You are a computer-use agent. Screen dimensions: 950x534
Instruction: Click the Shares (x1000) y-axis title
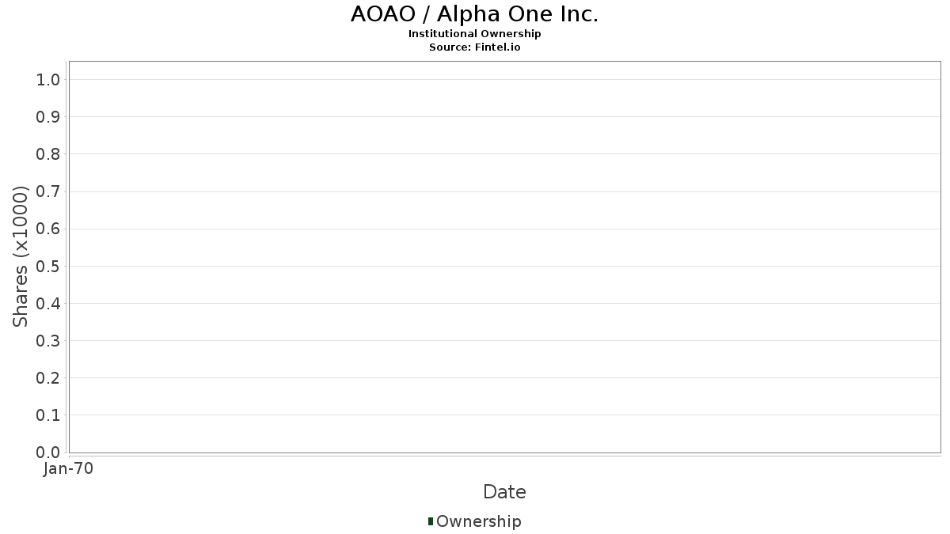pyautogui.click(x=21, y=256)
